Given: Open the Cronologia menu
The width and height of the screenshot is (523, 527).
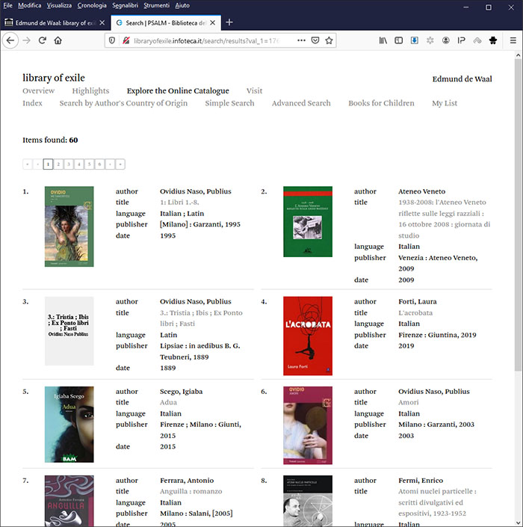Looking at the screenshot, I should tap(92, 5).
